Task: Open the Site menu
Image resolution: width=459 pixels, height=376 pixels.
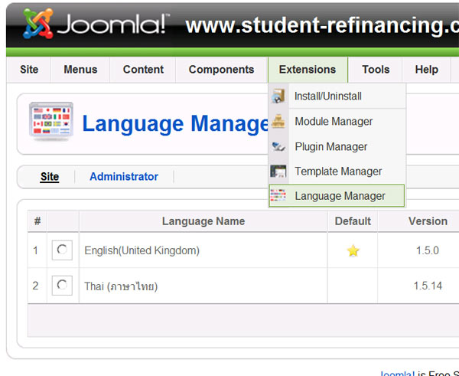Action: [x=29, y=70]
